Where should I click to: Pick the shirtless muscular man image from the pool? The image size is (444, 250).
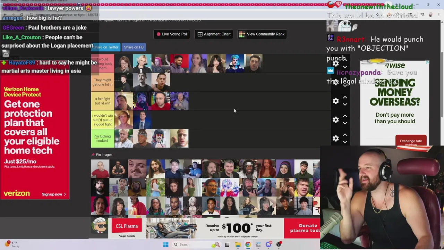click(119, 169)
